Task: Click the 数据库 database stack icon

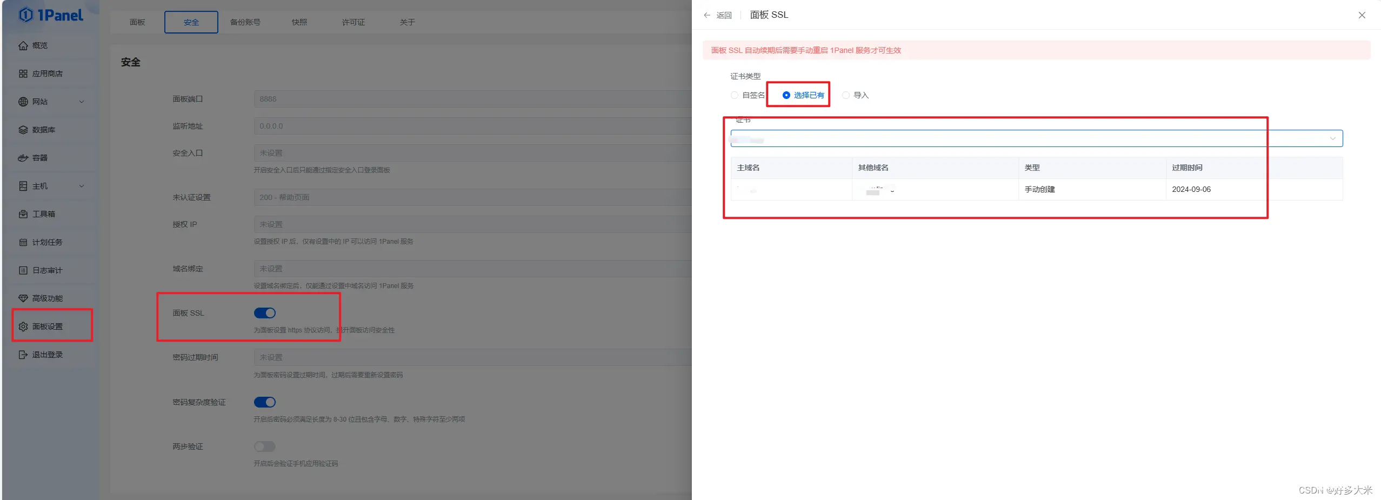Action: (x=23, y=130)
